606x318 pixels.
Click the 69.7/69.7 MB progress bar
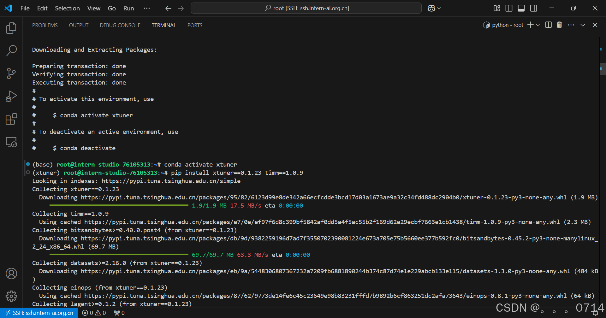coord(119,255)
